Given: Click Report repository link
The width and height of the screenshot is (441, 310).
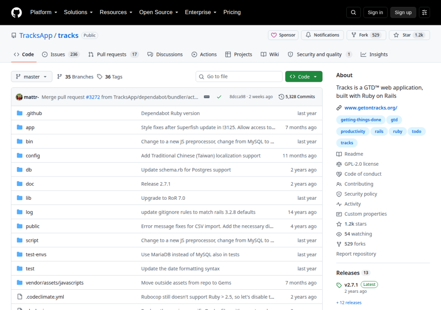Looking at the screenshot, I should [356, 254].
